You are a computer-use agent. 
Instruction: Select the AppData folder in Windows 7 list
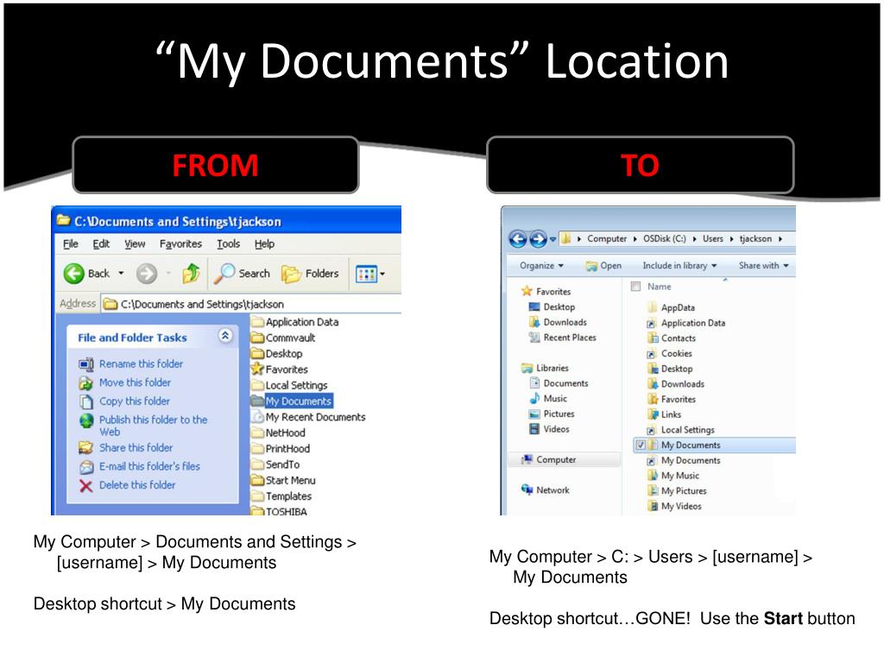coord(672,307)
